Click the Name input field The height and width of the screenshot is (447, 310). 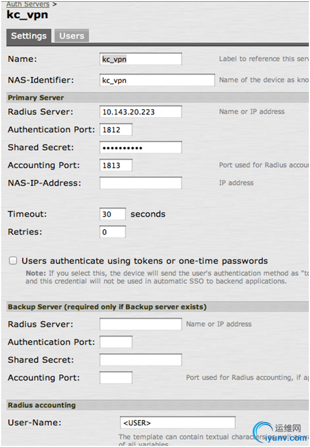click(x=141, y=59)
